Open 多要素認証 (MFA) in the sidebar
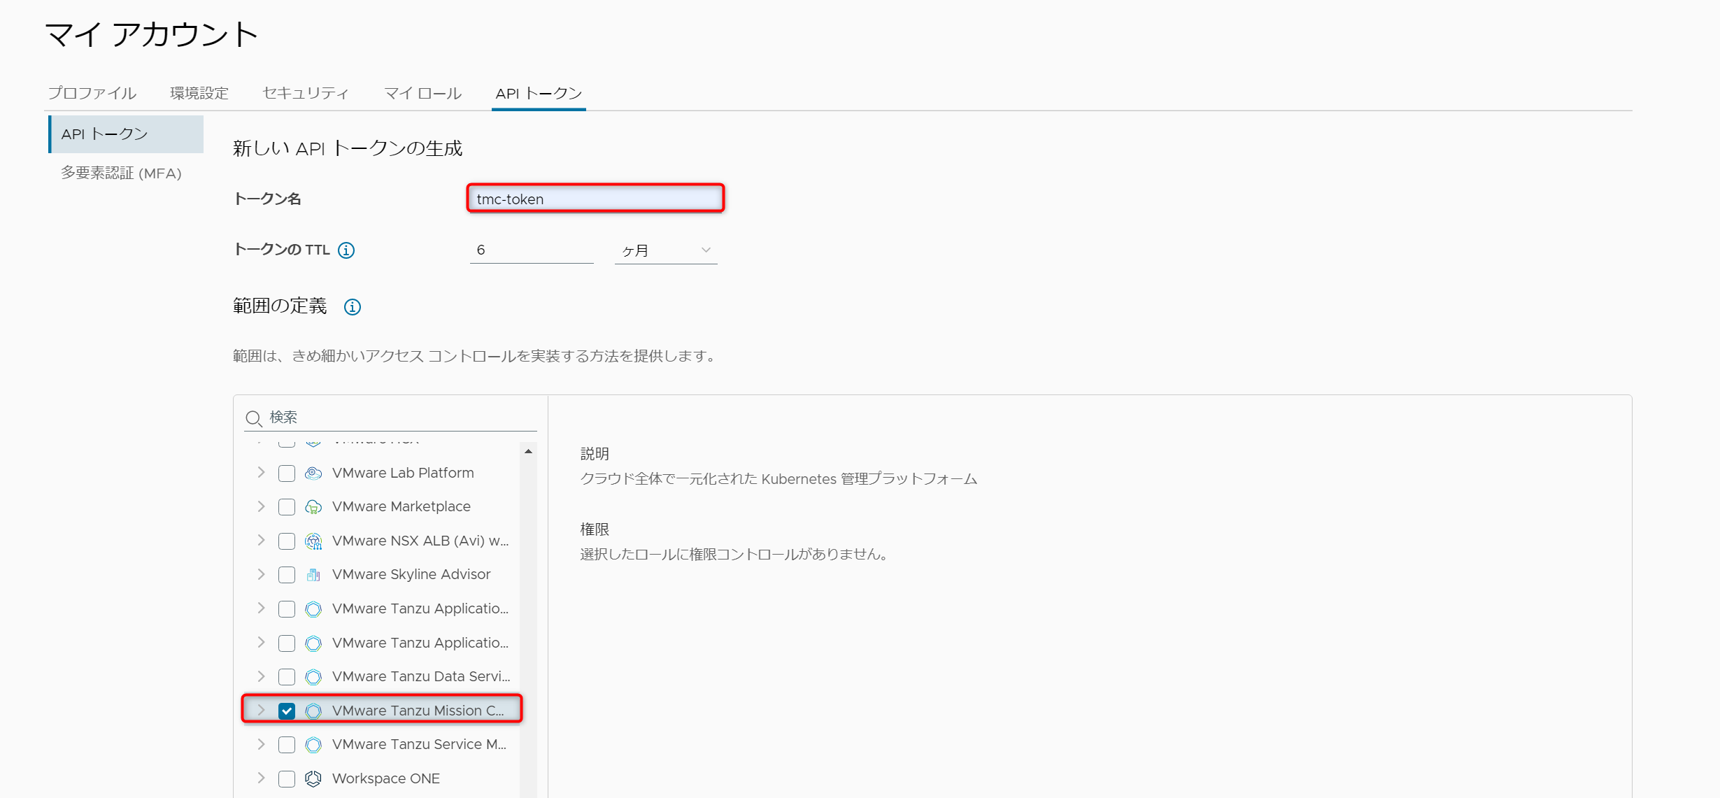 [x=121, y=173]
